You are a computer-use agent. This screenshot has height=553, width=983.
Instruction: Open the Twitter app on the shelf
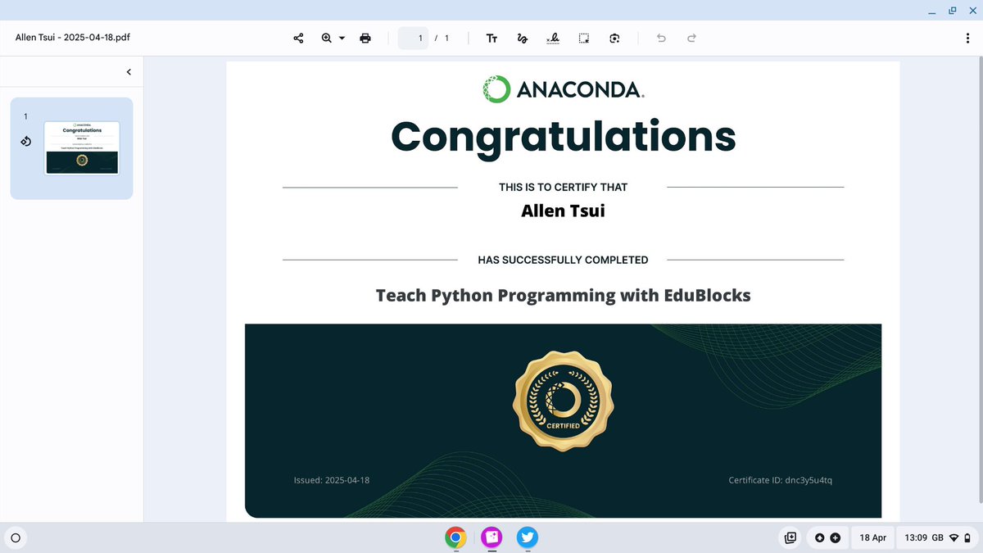(528, 537)
